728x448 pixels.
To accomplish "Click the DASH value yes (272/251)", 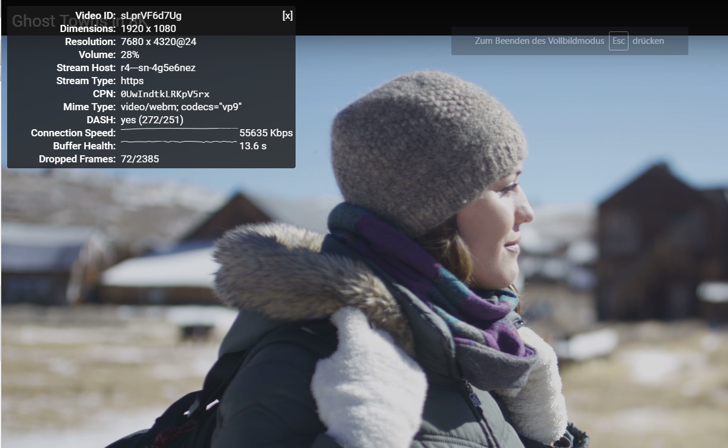I will tap(152, 120).
